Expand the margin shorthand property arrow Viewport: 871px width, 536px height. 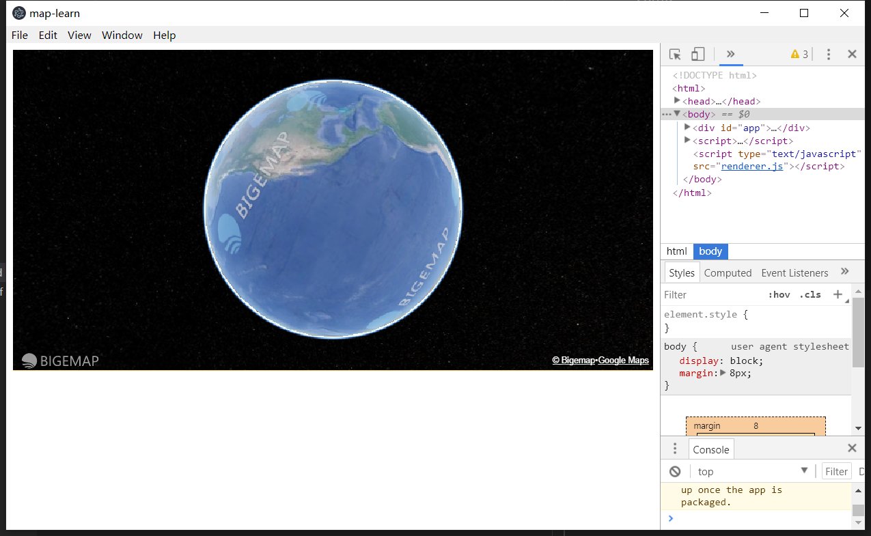[724, 373]
